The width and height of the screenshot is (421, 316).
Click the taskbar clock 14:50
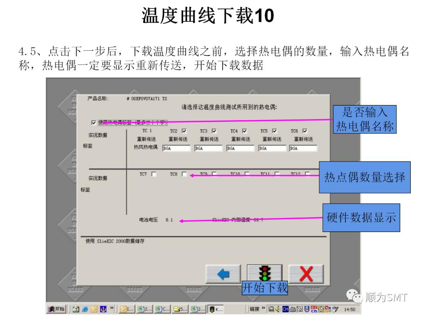coord(350,309)
